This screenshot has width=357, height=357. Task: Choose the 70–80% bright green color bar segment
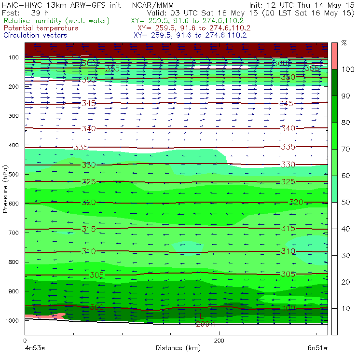(334, 136)
